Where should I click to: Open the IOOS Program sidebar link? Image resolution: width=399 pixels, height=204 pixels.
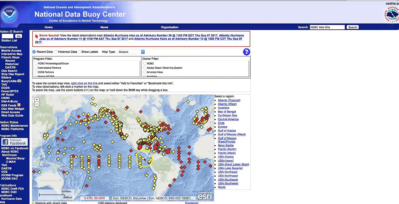tap(12, 175)
